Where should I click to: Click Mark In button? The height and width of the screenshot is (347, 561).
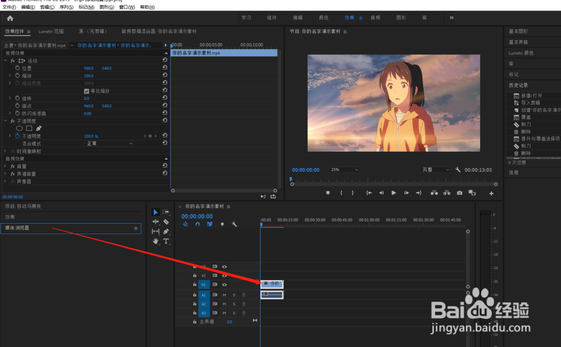point(341,193)
